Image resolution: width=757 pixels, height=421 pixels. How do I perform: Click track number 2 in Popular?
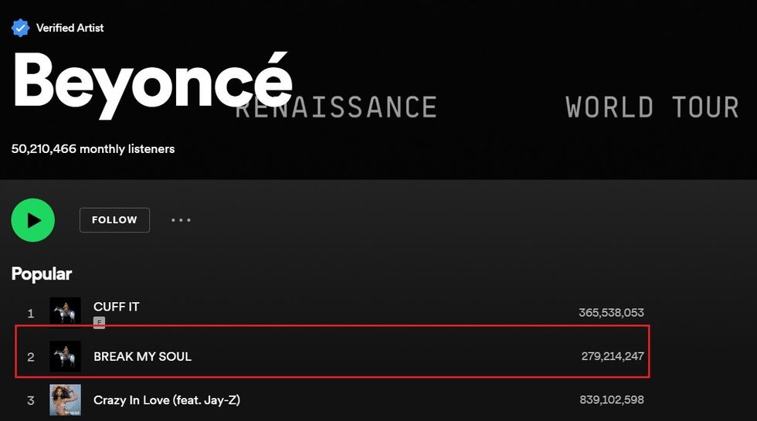coord(31,356)
